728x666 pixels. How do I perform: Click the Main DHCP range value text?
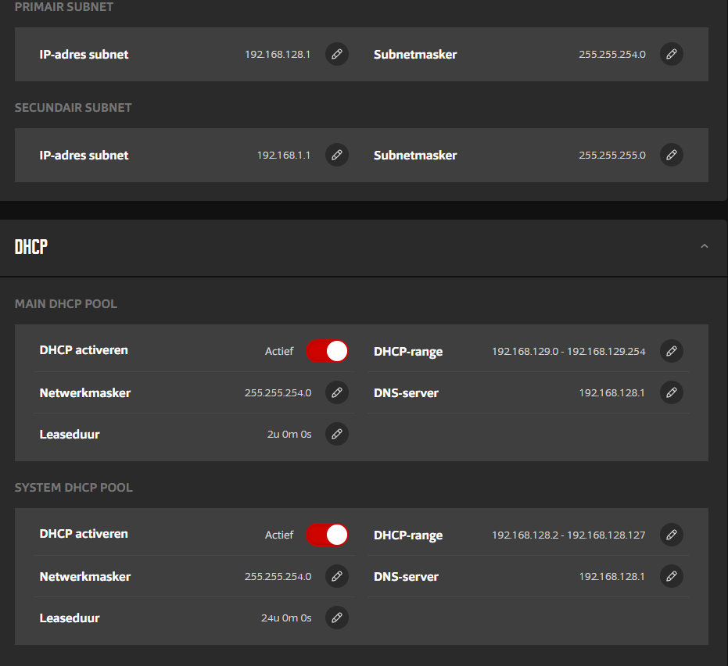(568, 352)
